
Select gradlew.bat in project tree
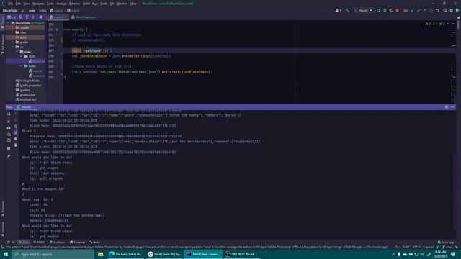click(x=25, y=95)
